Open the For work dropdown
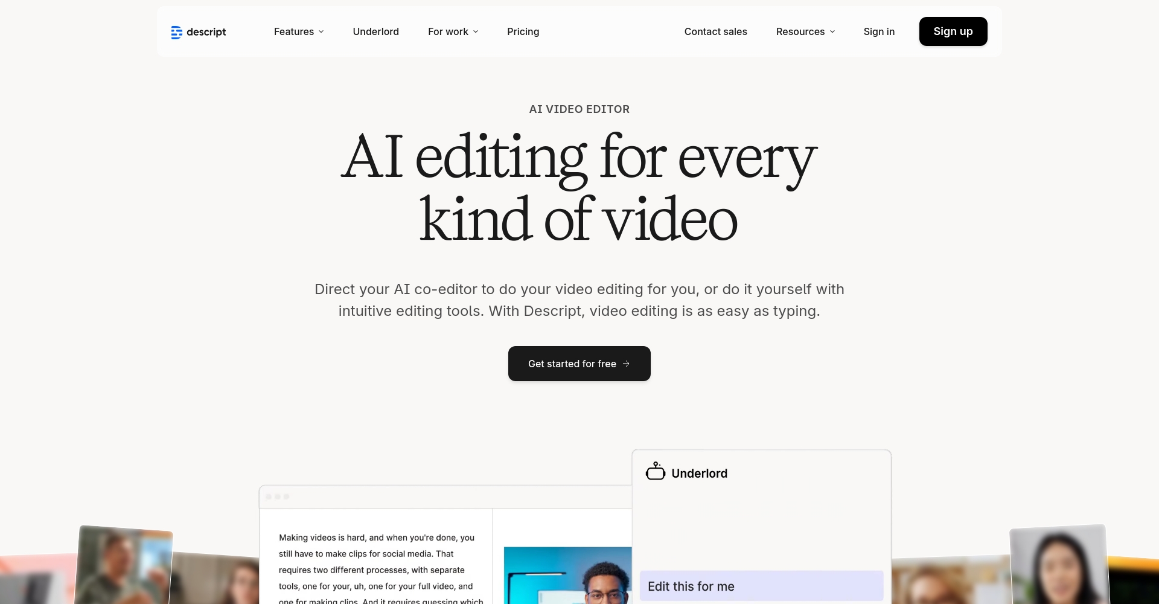The height and width of the screenshot is (604, 1159). tap(453, 31)
